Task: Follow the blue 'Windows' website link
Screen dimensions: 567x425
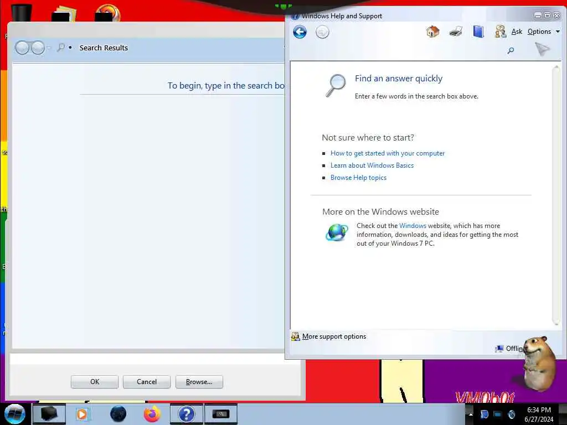Action: pyautogui.click(x=413, y=226)
